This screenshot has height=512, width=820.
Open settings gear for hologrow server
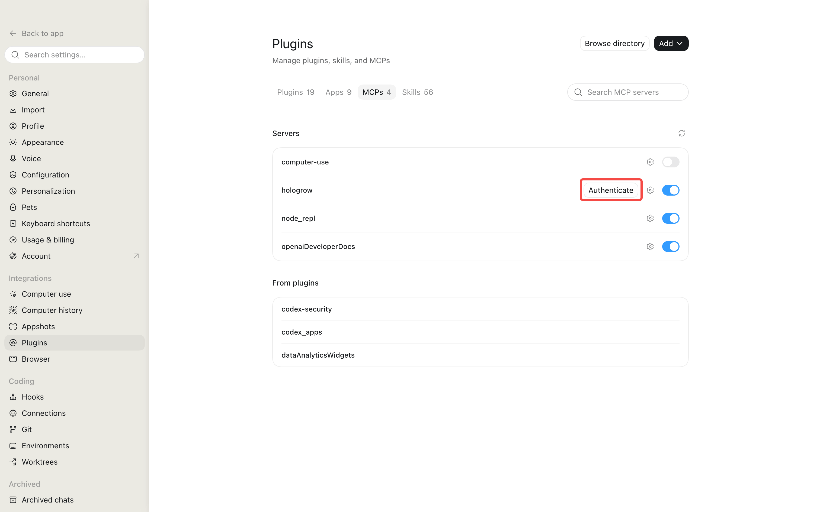(650, 190)
